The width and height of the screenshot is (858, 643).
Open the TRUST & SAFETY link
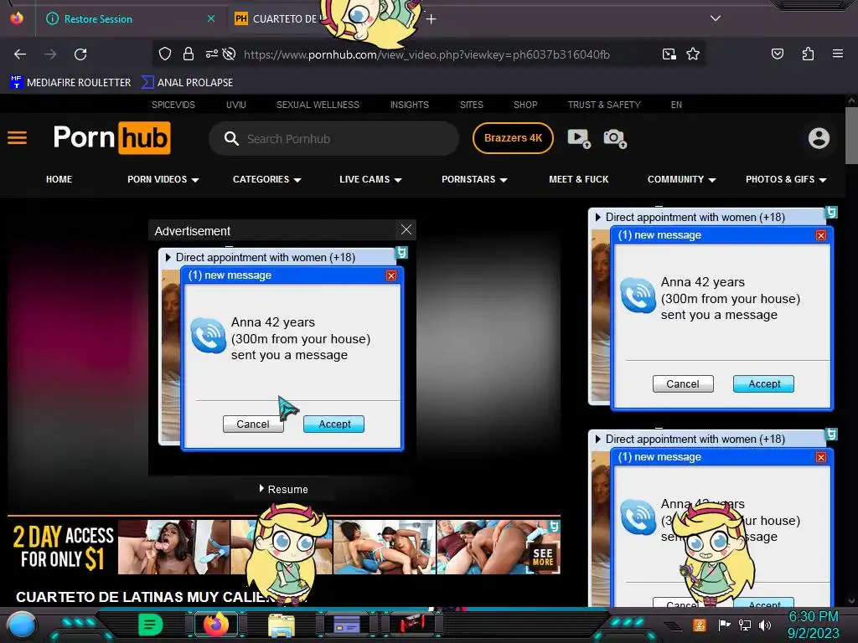coord(603,105)
